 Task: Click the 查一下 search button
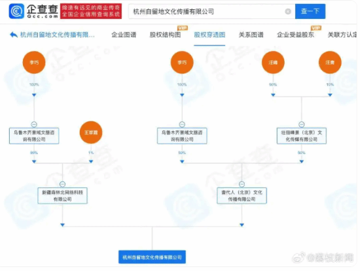pos(310,11)
